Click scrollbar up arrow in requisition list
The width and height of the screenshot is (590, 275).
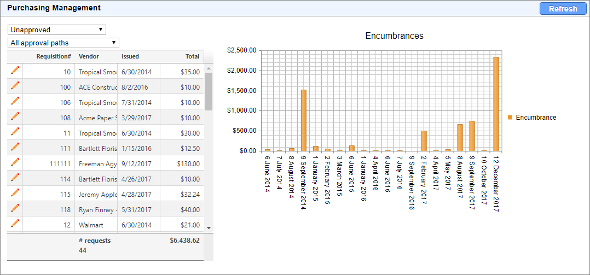tap(209, 68)
